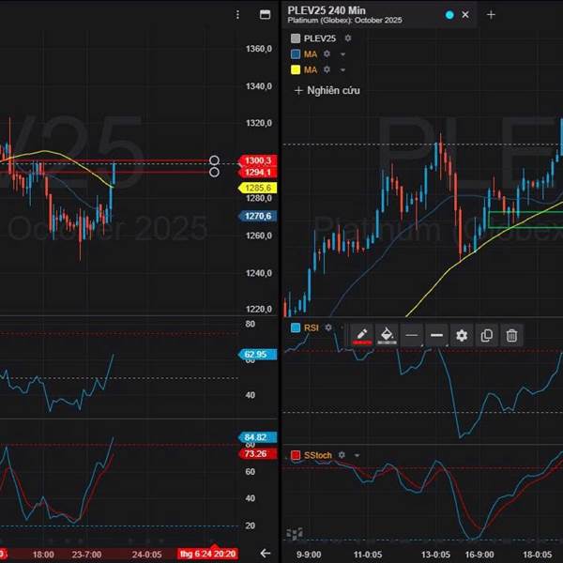Choose the thick line weight option
This screenshot has width=563, height=563.
[x=436, y=335]
